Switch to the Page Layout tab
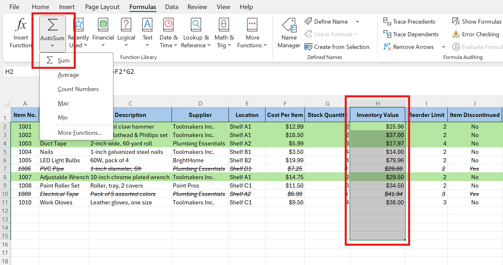Screen dimensions: 503x265 102,7
